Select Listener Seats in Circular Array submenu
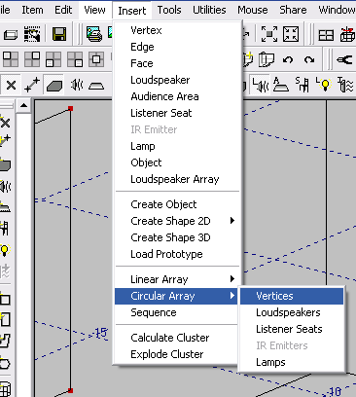This screenshot has width=356, height=397. (292, 329)
